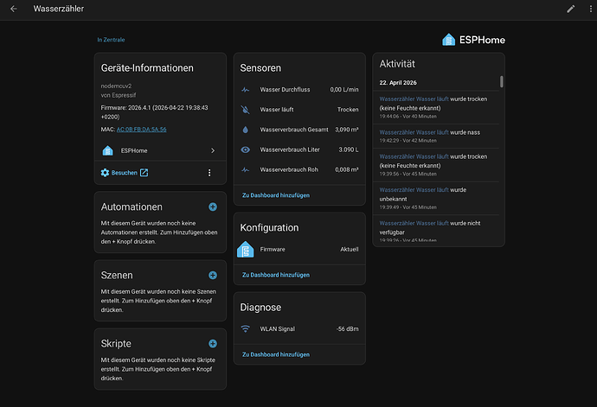
Task: Click the Aktuell firmware status
Action: point(350,250)
